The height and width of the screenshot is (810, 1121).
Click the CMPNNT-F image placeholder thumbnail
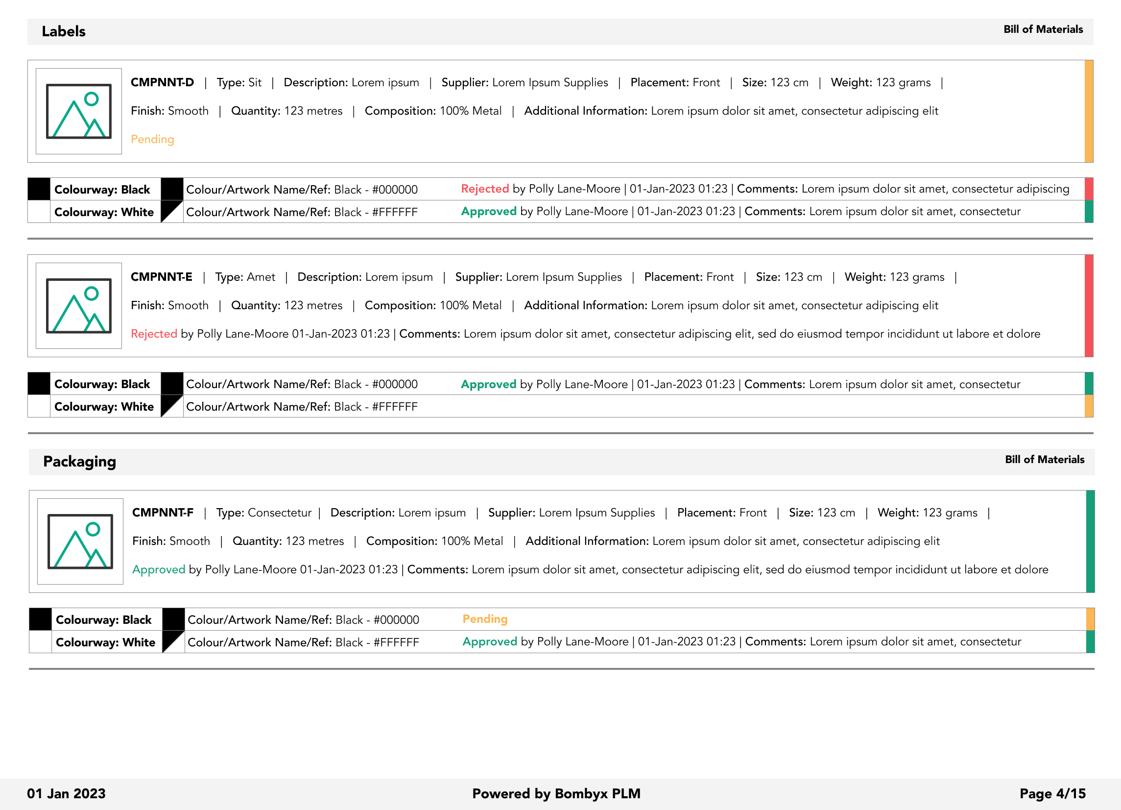[x=80, y=541]
